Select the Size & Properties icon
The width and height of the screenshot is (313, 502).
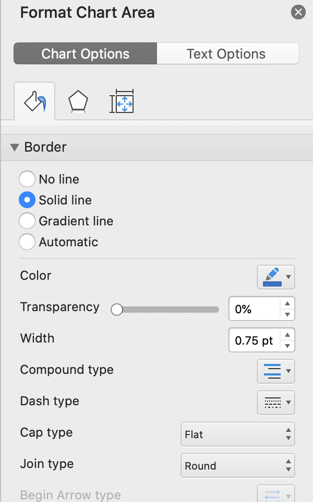click(x=121, y=100)
